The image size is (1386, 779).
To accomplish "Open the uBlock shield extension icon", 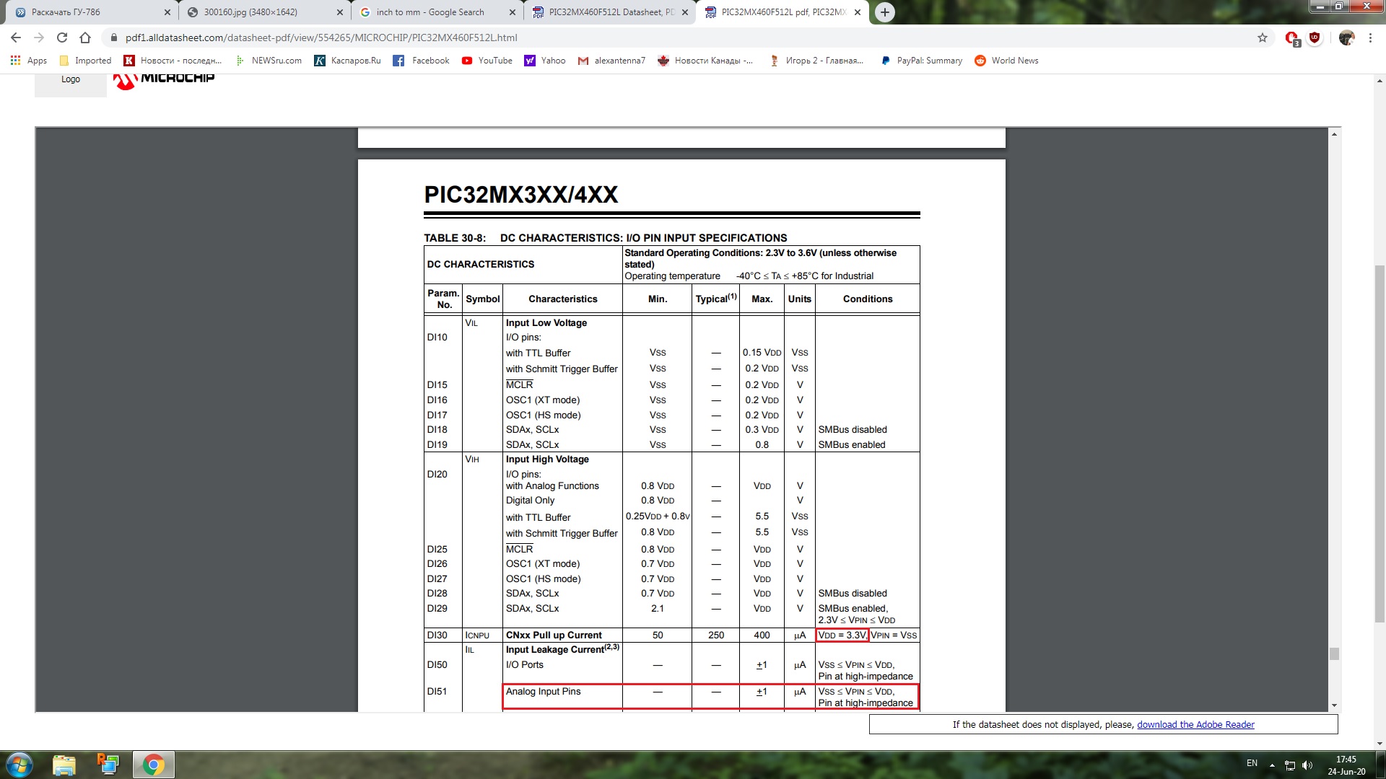I will 1315,38.
